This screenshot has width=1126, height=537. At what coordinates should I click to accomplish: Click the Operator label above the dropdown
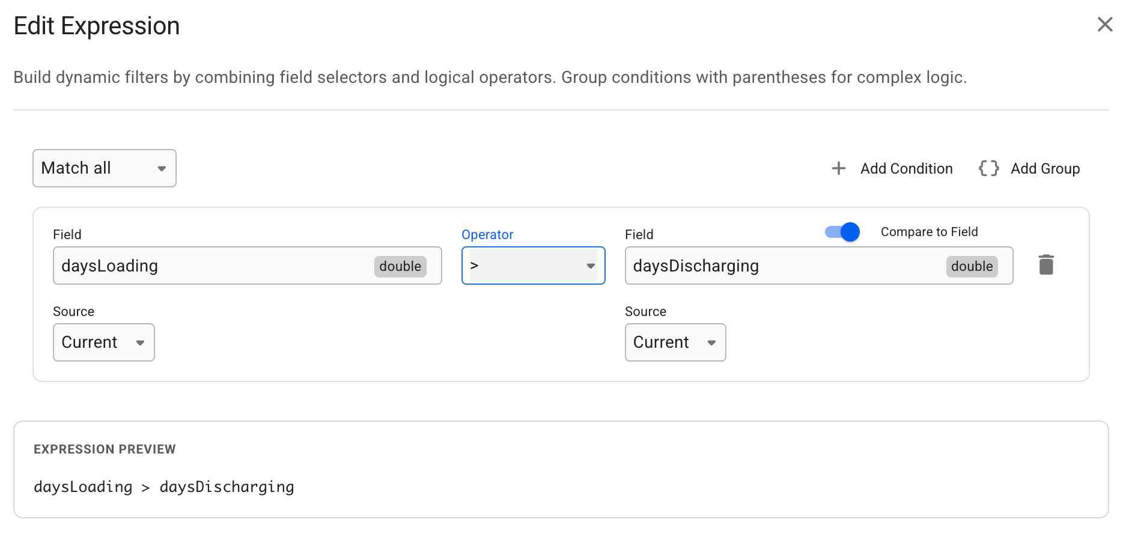(487, 235)
